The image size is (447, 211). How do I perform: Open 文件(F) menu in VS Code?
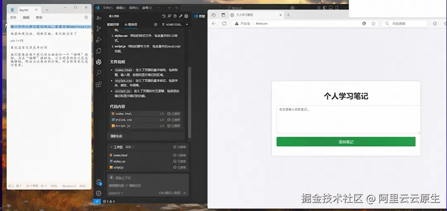(108, 8)
